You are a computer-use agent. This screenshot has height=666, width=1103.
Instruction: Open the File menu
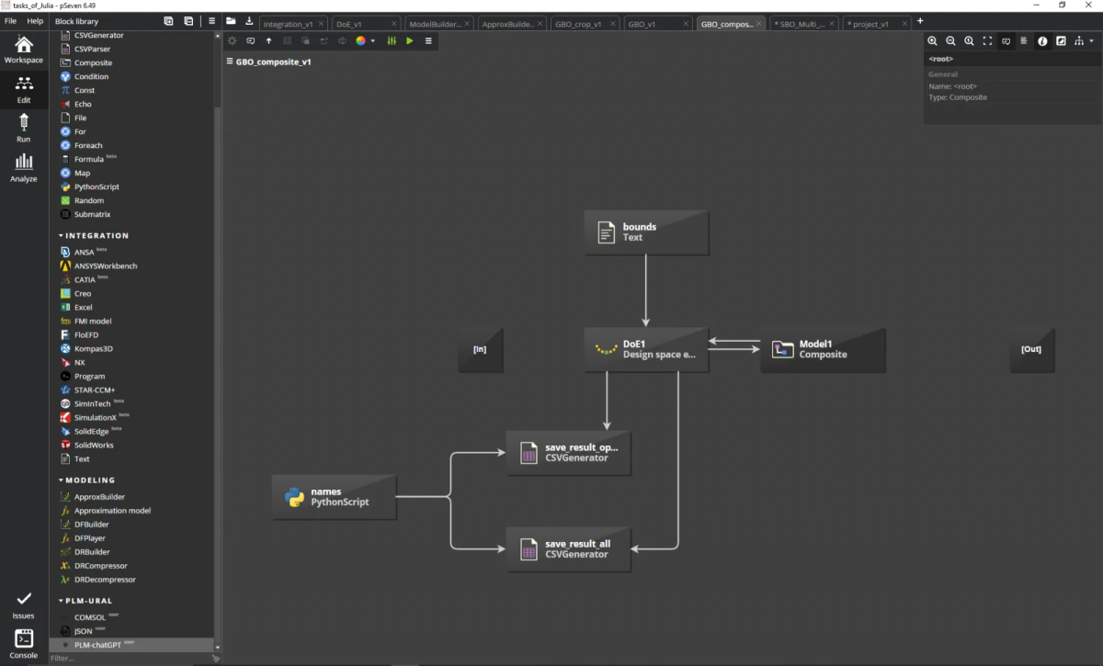tap(11, 20)
